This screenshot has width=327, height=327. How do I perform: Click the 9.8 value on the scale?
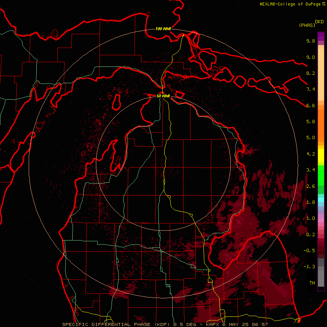tap(311, 41)
